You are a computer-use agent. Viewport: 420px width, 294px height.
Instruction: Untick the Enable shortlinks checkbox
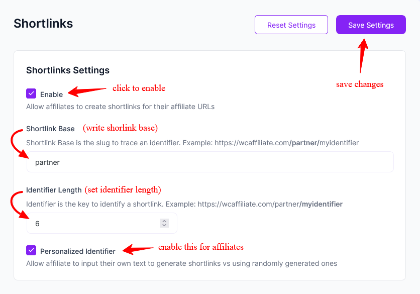(31, 94)
